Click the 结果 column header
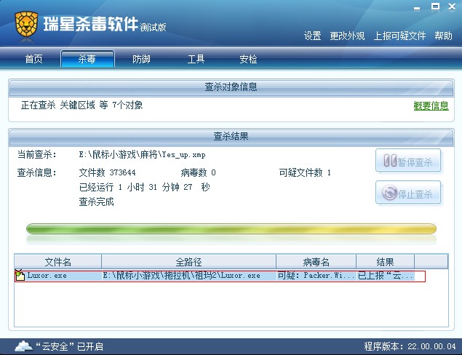Screen dimensions: 462x355 385,262
